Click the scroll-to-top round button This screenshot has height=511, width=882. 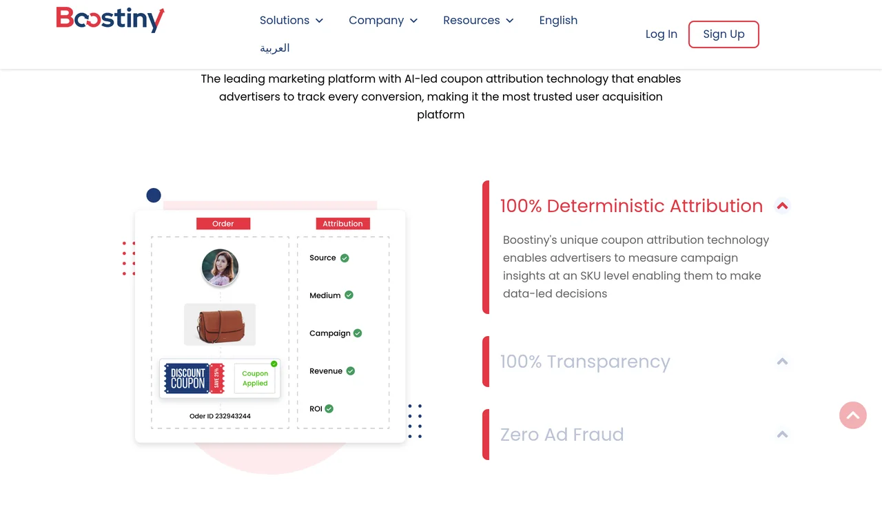[853, 415]
